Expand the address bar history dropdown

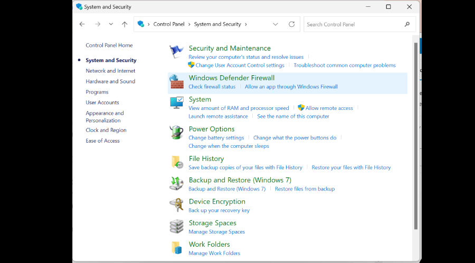pos(275,24)
